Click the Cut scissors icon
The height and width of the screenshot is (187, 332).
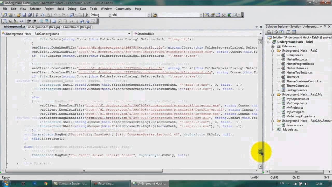click(x=37, y=15)
